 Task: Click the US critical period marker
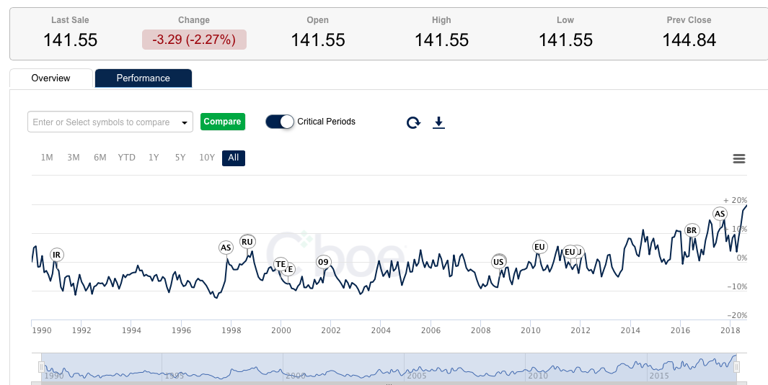(498, 262)
